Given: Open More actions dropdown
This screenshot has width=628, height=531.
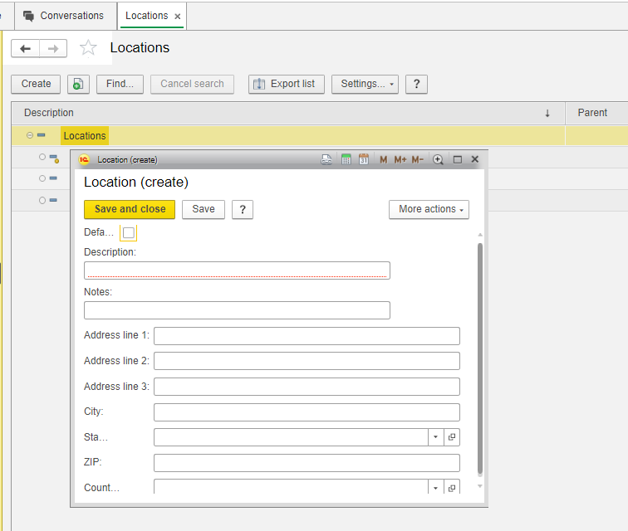Looking at the screenshot, I should tap(429, 209).
